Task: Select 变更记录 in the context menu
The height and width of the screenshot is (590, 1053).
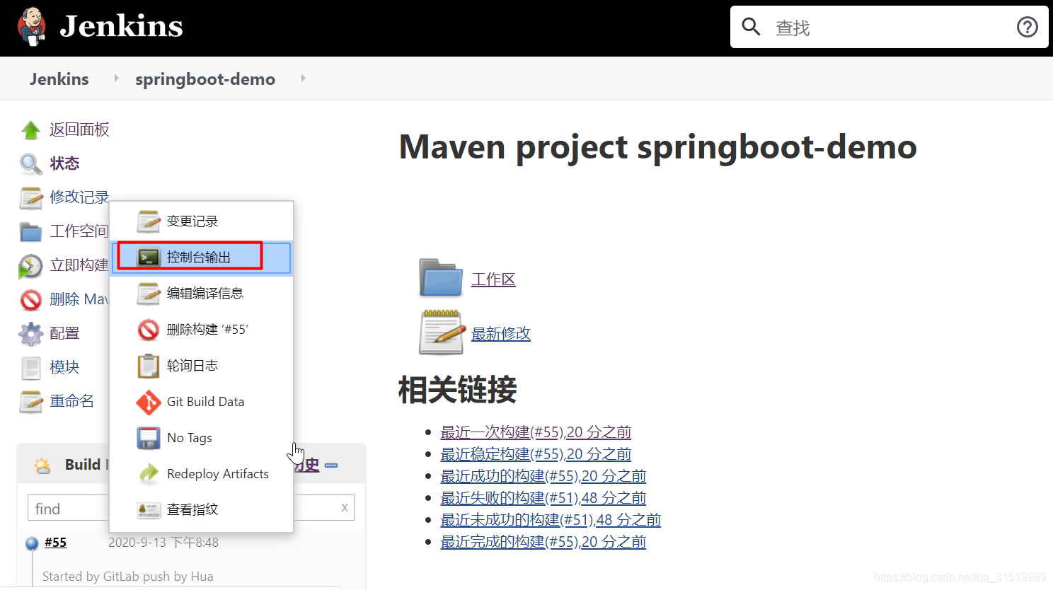Action: tap(201, 221)
